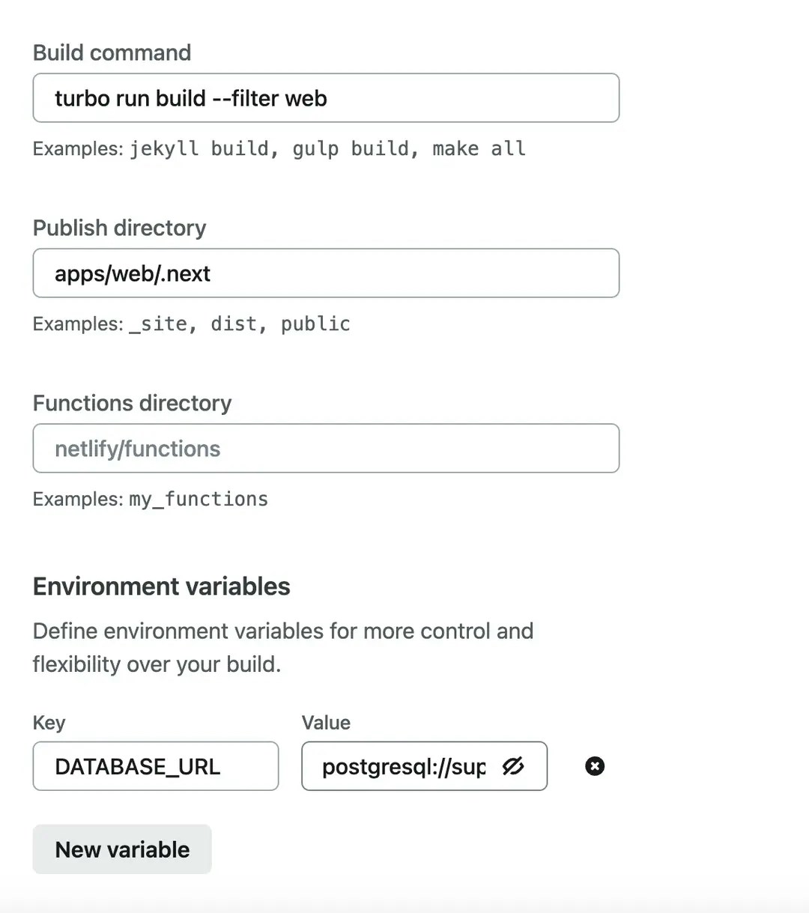The width and height of the screenshot is (809, 913).
Task: Click the Key column label
Action: click(49, 723)
